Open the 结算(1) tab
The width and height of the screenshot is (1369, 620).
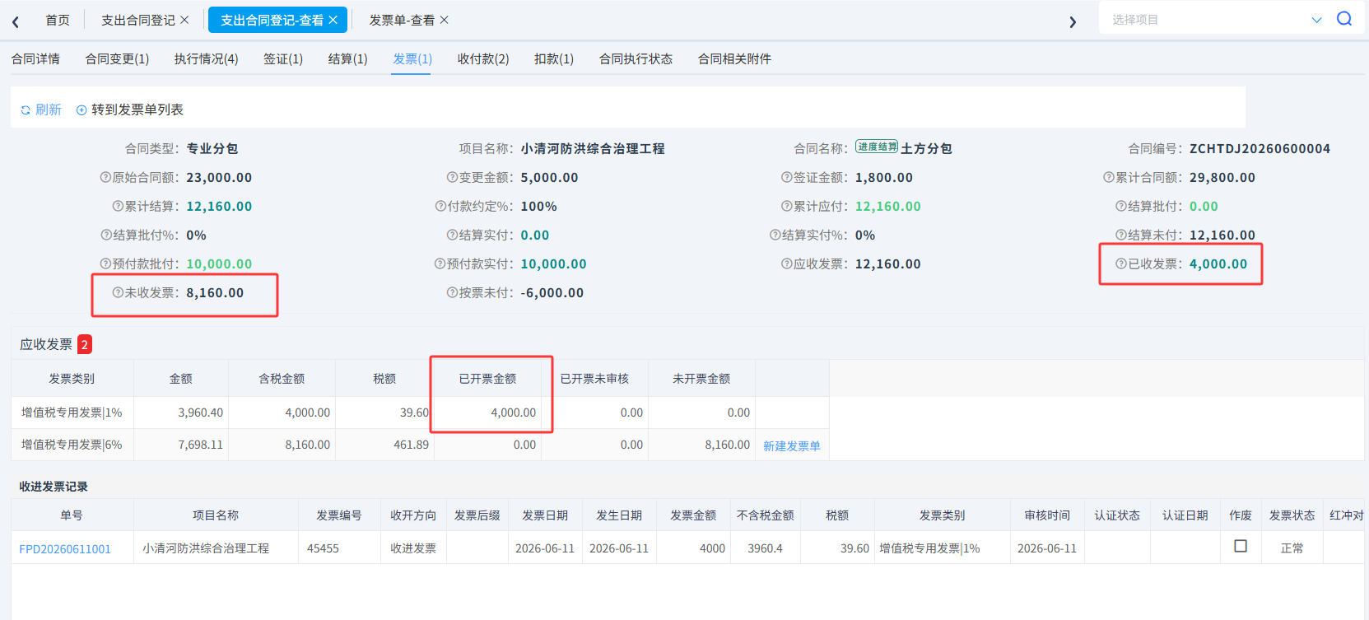tap(347, 58)
